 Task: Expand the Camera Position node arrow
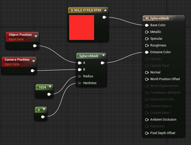click(33, 61)
